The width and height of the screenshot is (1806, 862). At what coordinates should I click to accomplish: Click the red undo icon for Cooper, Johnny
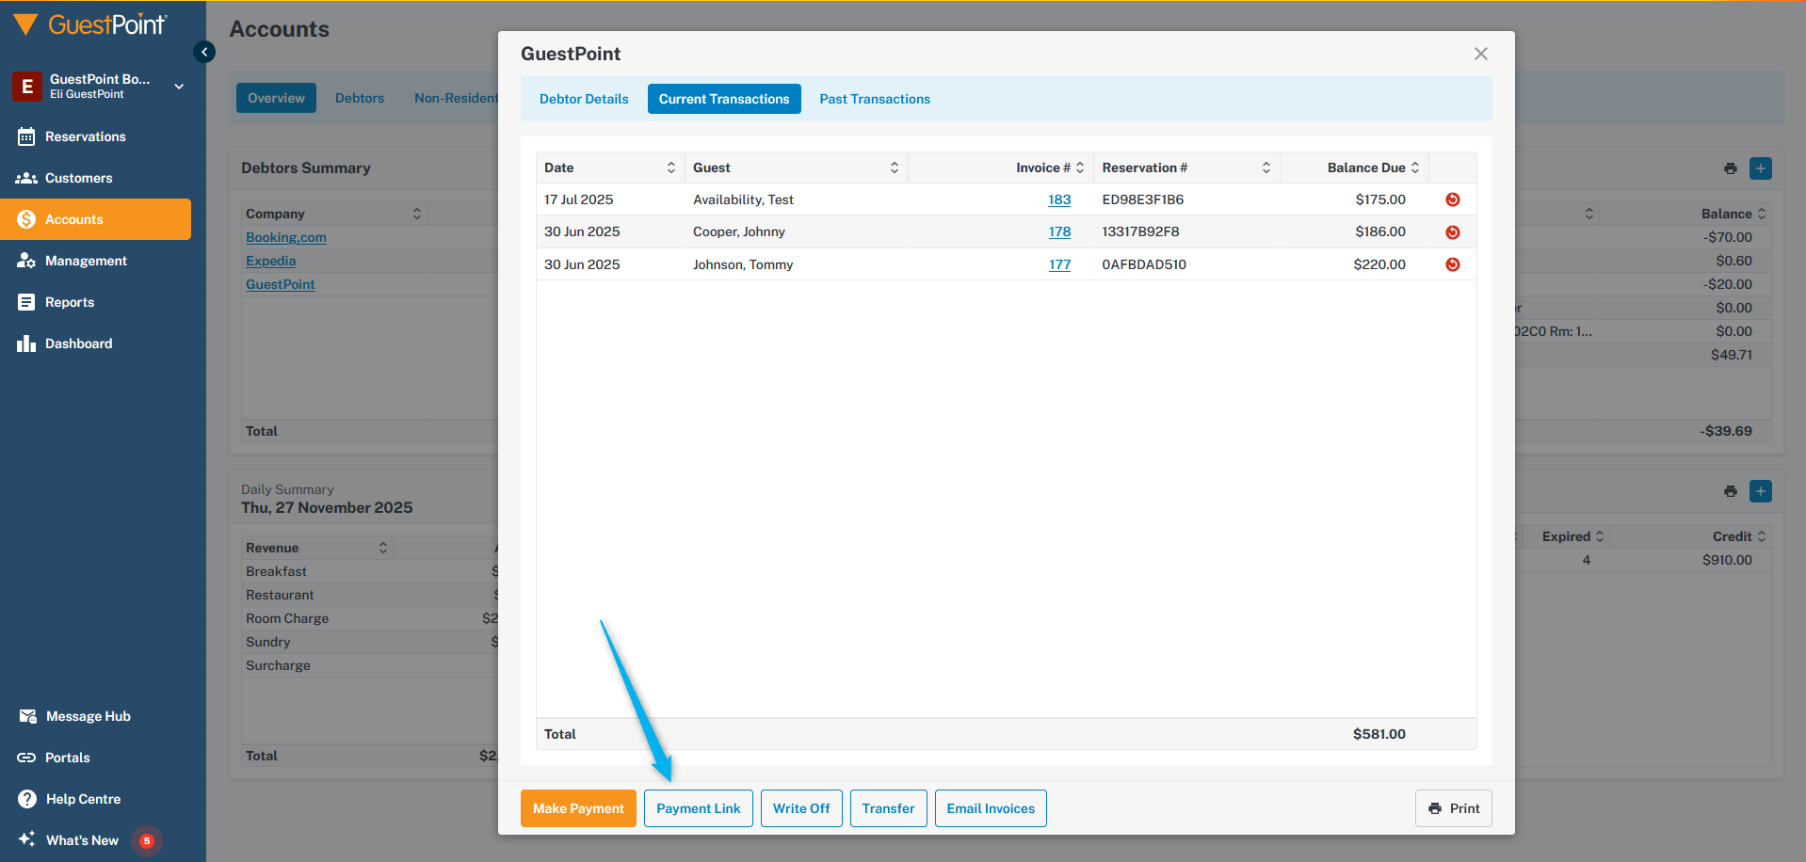pos(1452,232)
